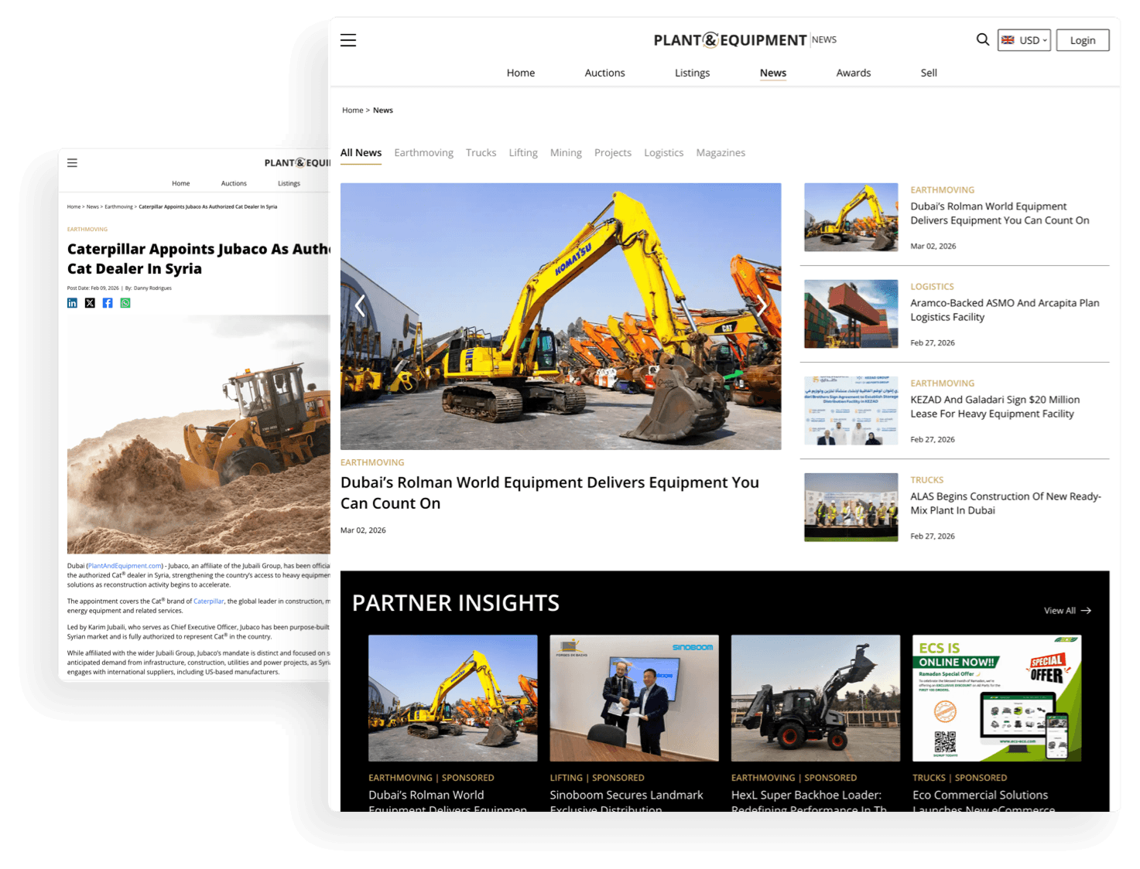
Task: Select the Awards navigation item
Action: [853, 73]
